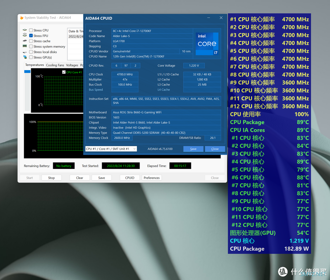Click the CPU chip icon beside Stress CPU

click(x=25, y=30)
